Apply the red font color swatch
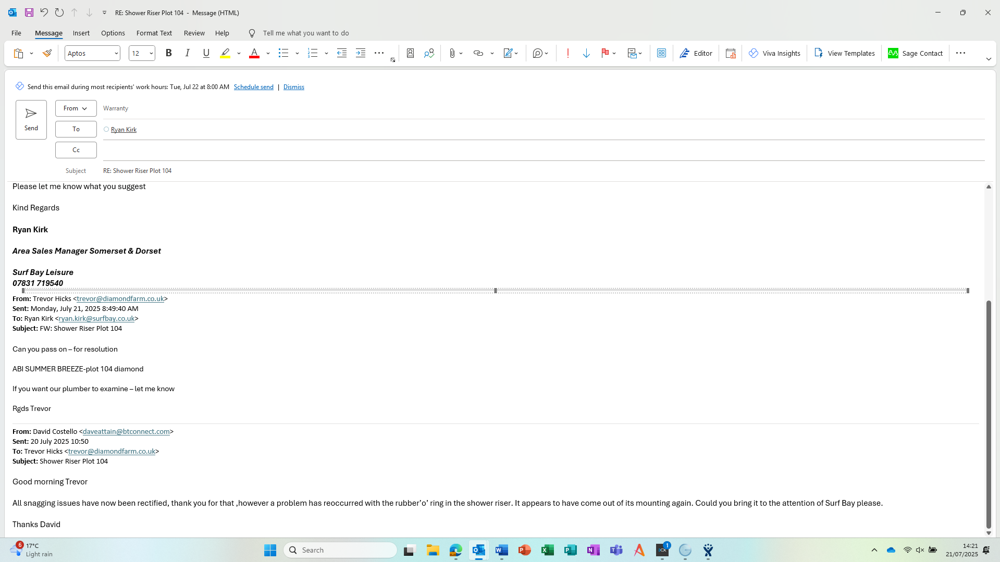Viewport: 1000px width, 562px height. click(x=254, y=53)
